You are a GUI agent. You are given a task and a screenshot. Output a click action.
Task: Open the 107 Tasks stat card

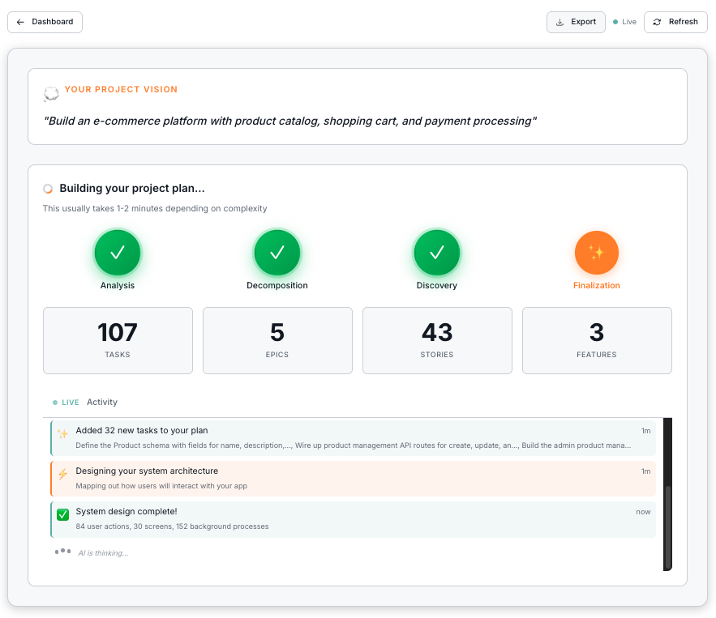[x=118, y=341]
